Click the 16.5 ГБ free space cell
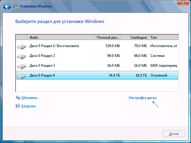Viewport: 191px width, 143px height. coord(141,75)
